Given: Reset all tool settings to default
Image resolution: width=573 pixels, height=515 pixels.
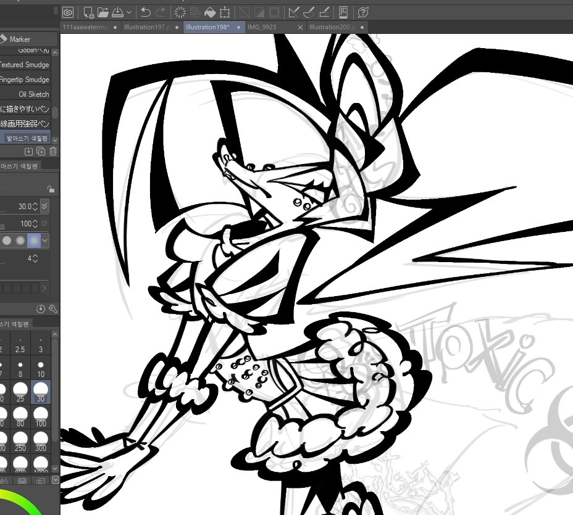Looking at the screenshot, I should click(41, 309).
